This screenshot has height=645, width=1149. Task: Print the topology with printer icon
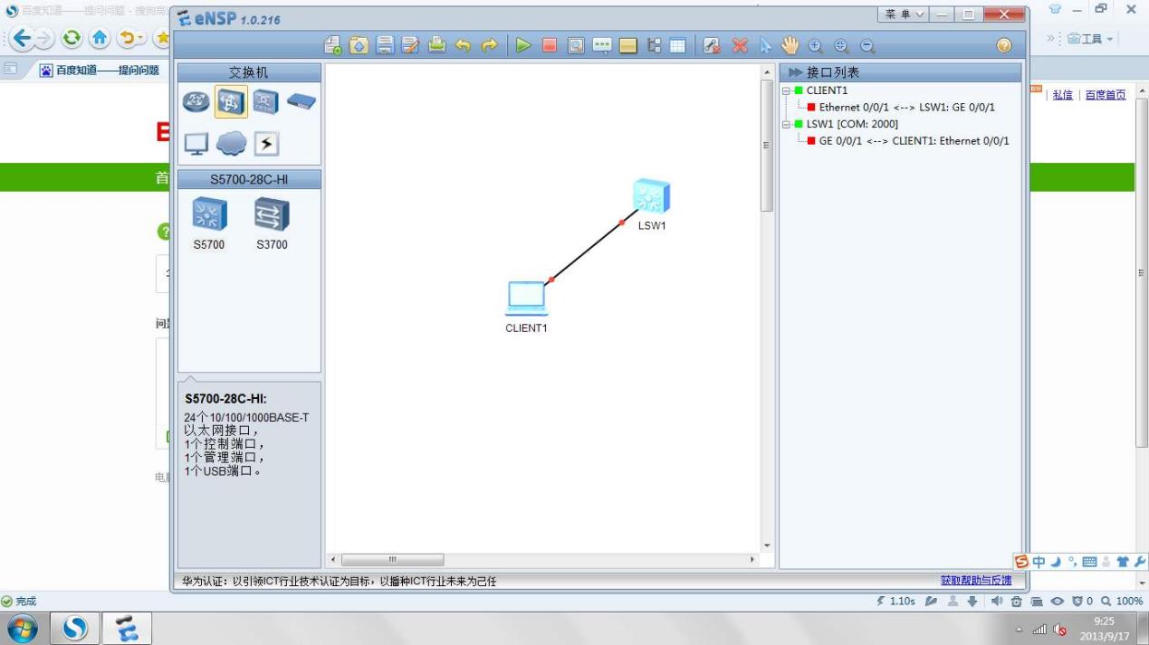pos(436,45)
